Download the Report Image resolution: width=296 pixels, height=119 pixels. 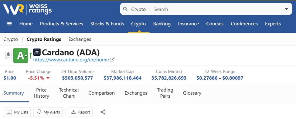80,112
